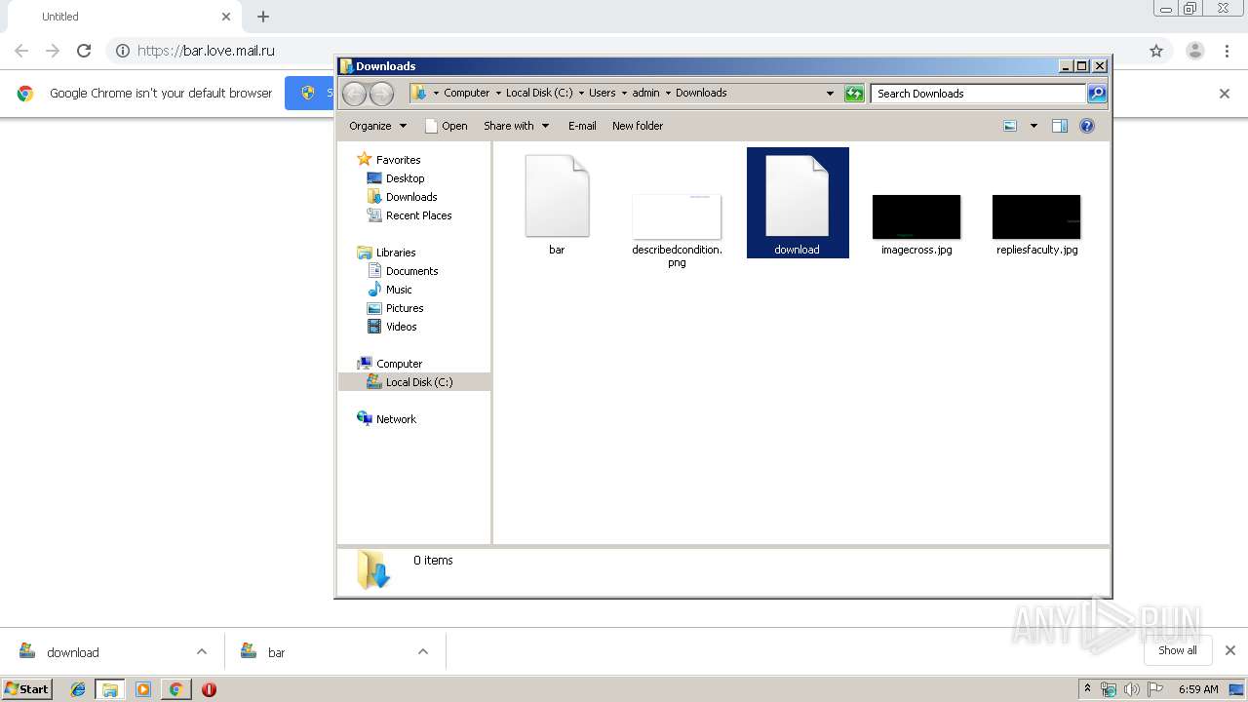This screenshot has height=702, width=1248.
Task: Reload the Chrome page
Action: point(84,51)
